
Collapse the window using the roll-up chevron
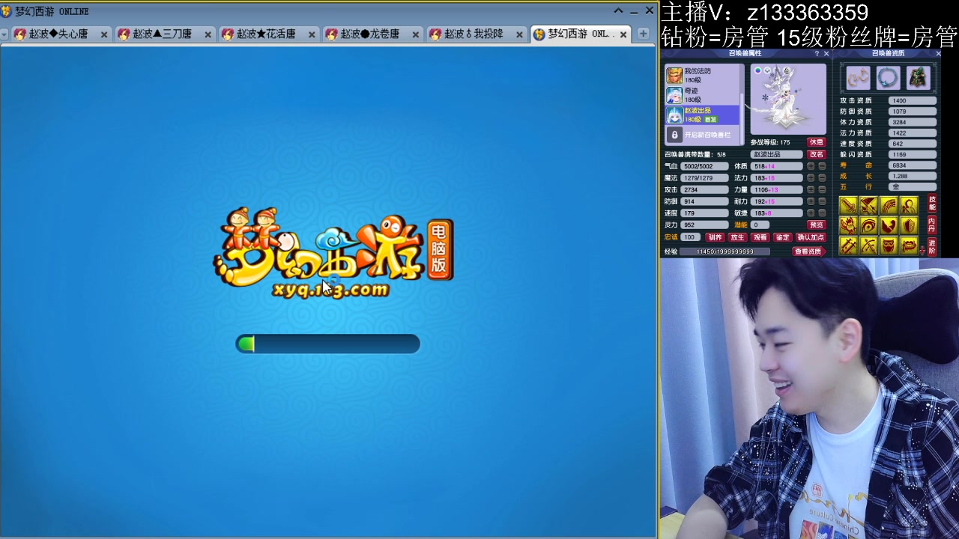pyautogui.click(x=617, y=10)
